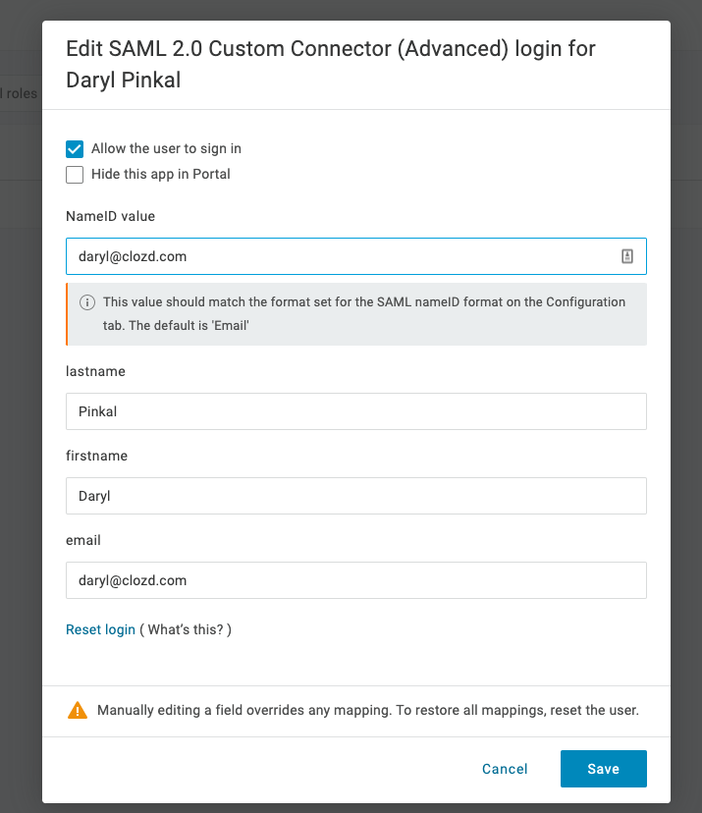Viewport: 702px width, 813px height.
Task: Click the Save button
Action: [x=603, y=769]
